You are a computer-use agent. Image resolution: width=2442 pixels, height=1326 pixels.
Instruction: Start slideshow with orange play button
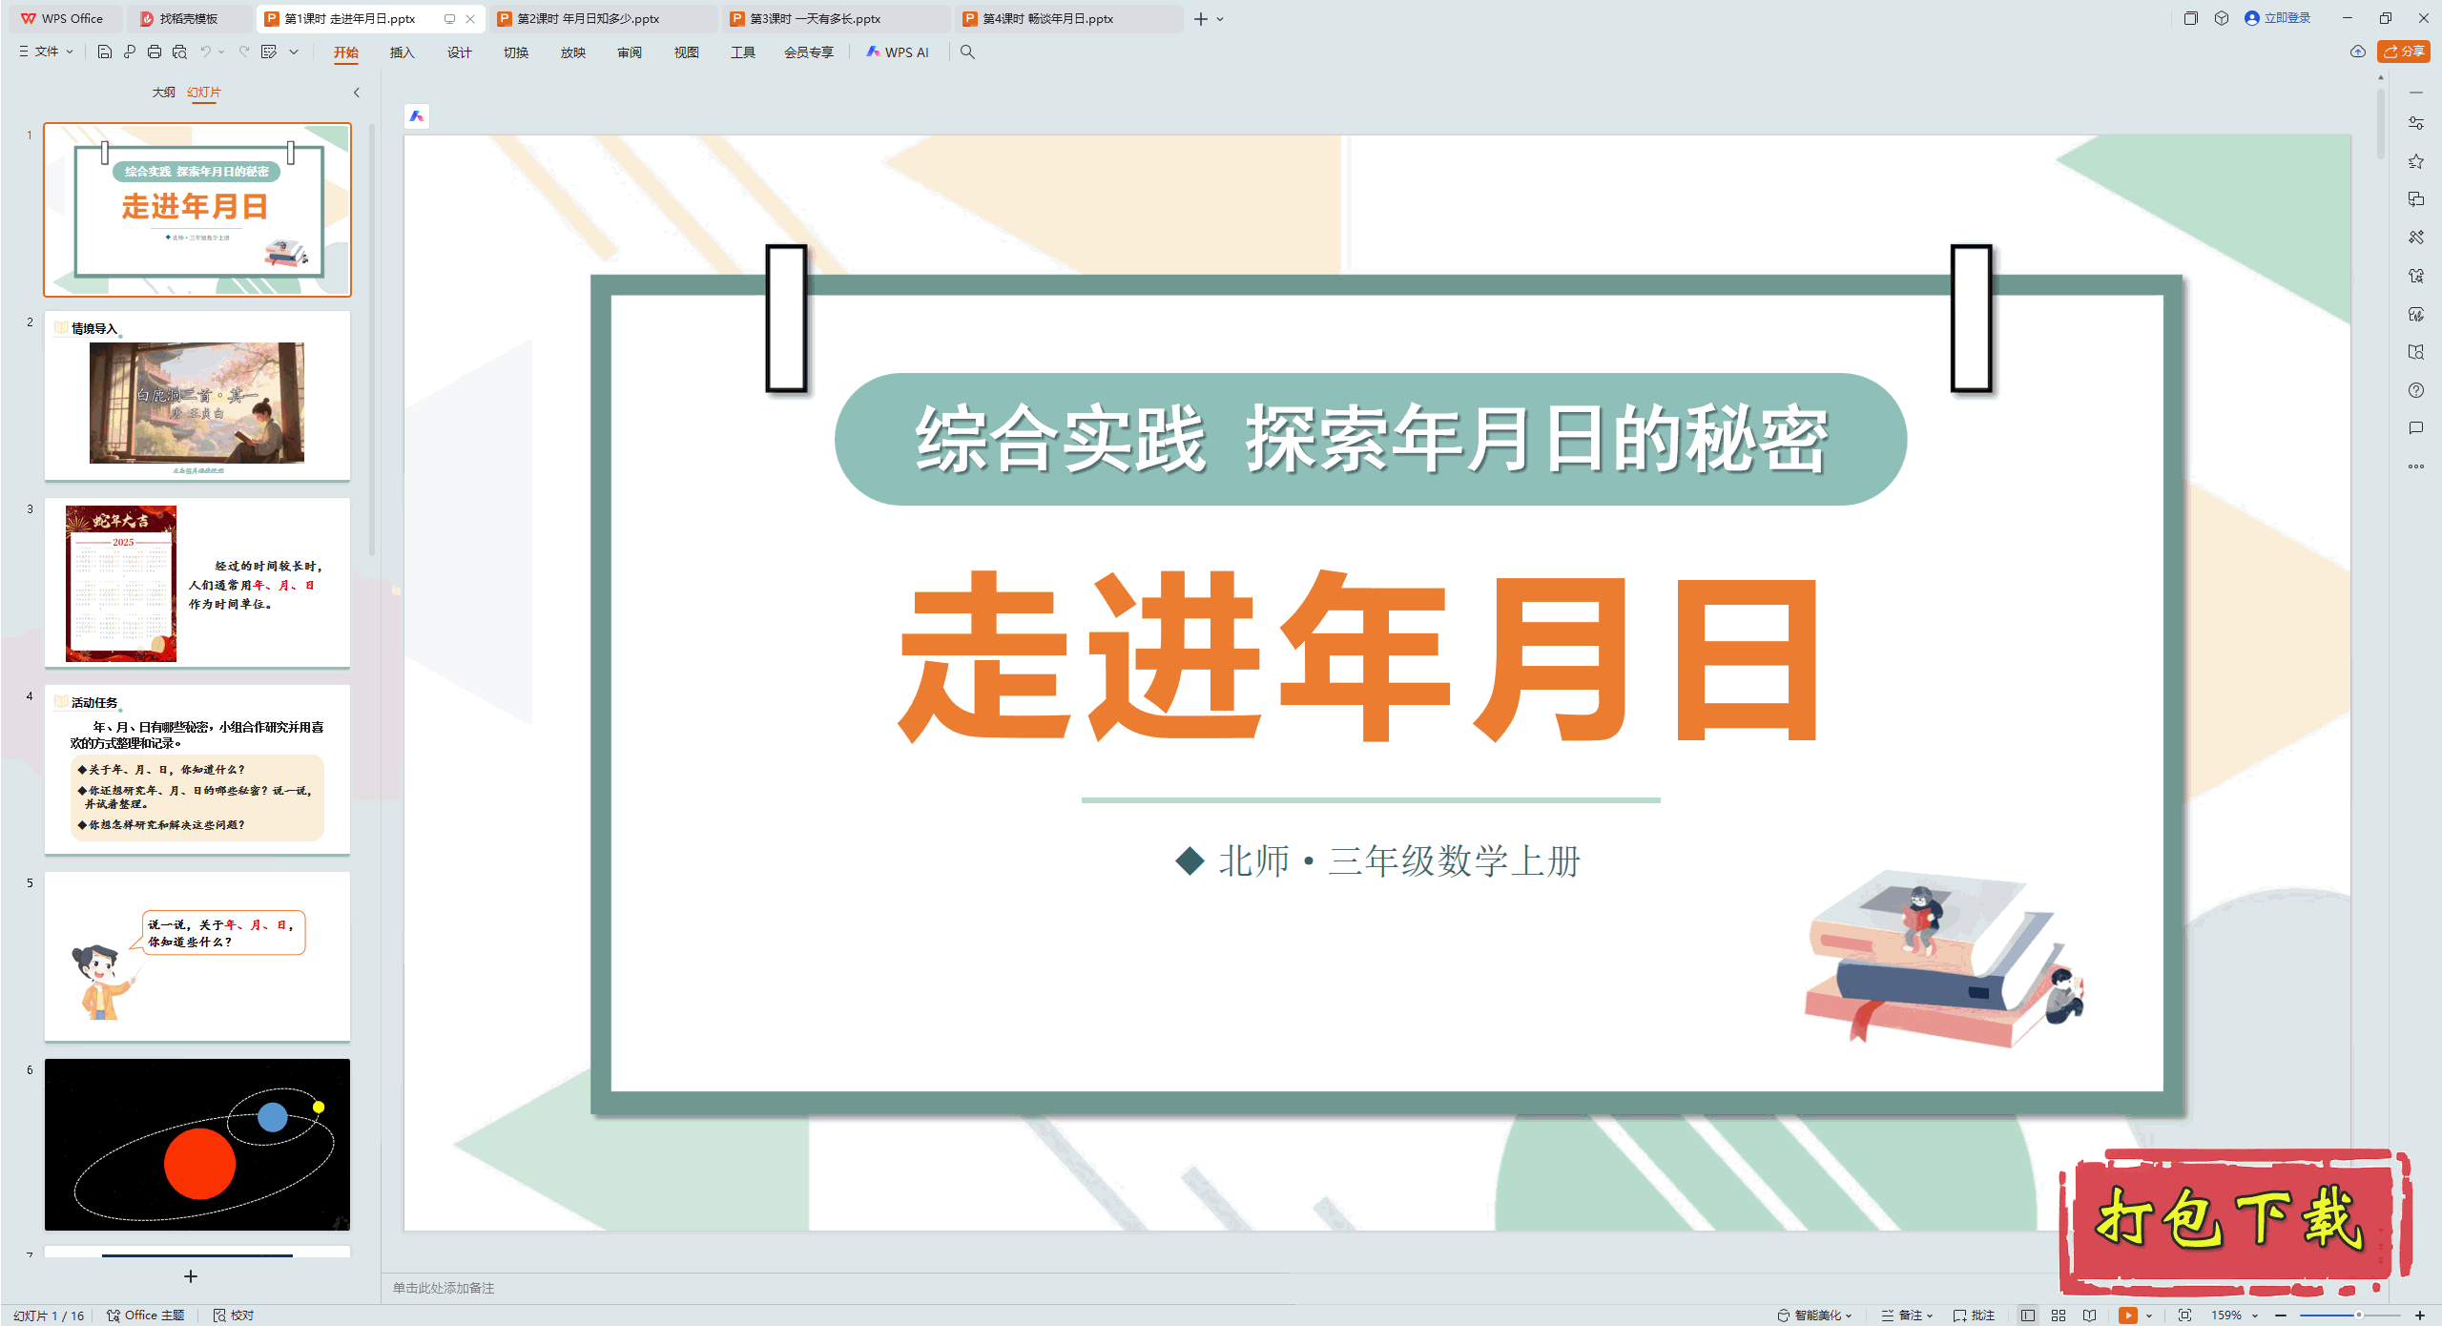[2127, 1315]
